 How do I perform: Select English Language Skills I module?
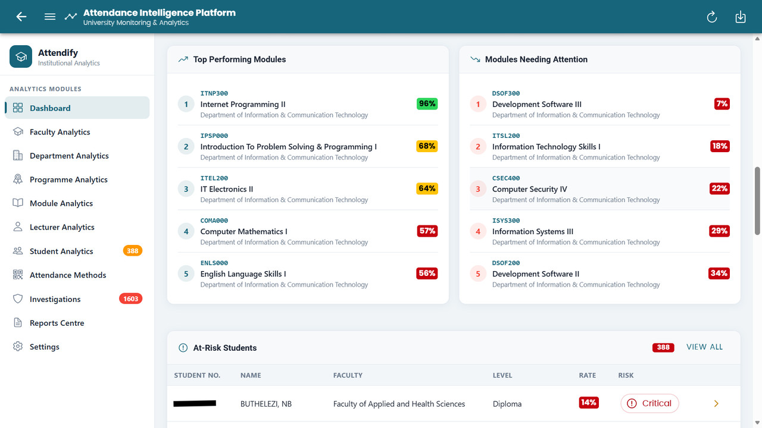point(308,273)
